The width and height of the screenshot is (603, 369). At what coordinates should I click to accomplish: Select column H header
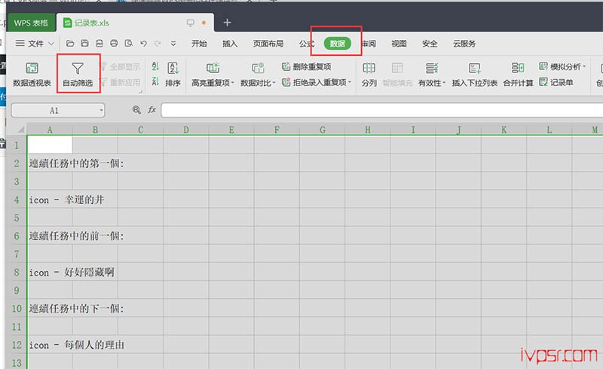point(368,130)
